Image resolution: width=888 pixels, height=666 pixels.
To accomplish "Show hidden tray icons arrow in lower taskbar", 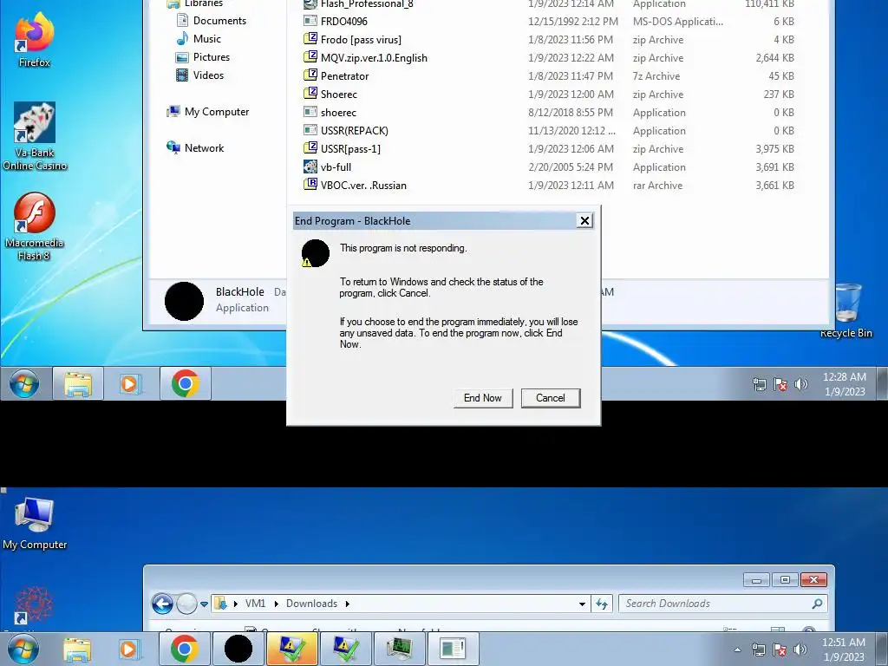I will coord(737,650).
